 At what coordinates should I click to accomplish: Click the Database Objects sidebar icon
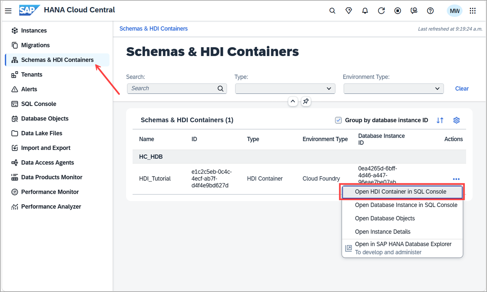point(15,118)
